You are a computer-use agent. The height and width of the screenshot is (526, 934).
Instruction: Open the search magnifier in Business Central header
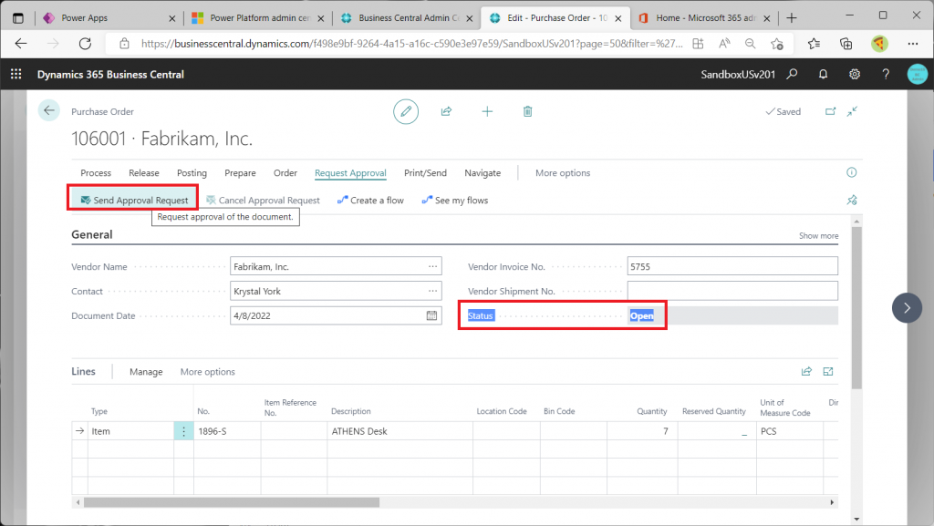pos(793,75)
